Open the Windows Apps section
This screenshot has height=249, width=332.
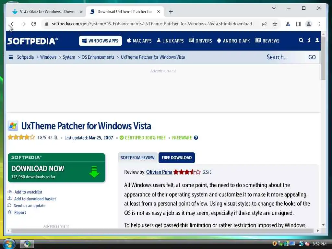pos(101,41)
